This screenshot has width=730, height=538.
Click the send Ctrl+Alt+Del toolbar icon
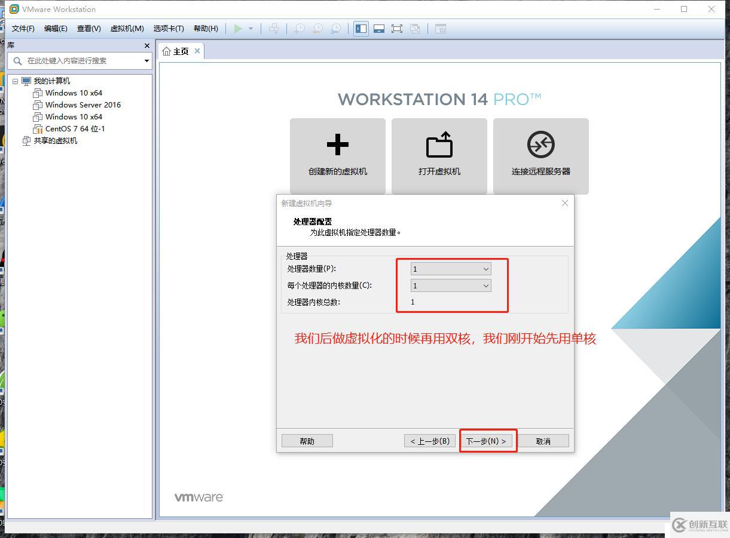[x=274, y=29]
